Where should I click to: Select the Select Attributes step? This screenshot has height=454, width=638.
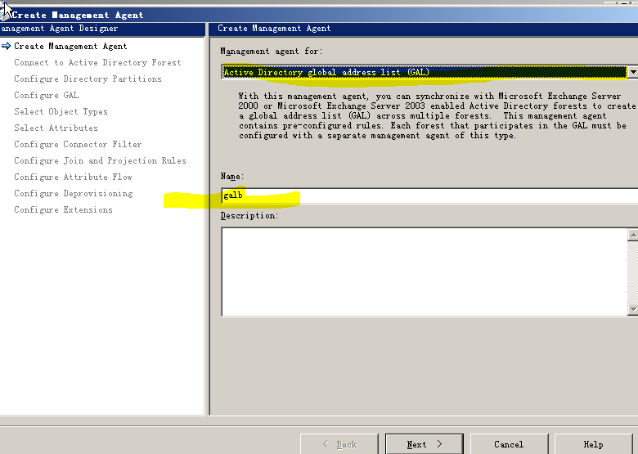[56, 128]
